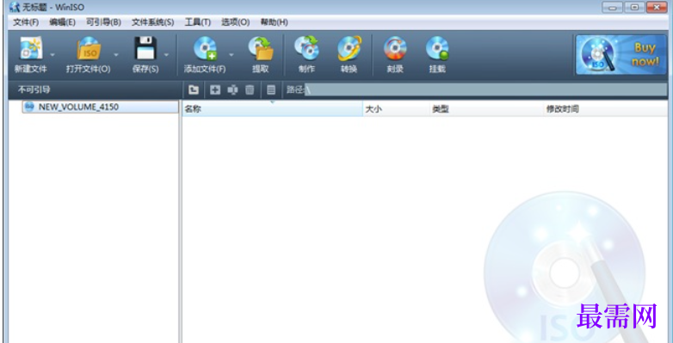673x343 pixels.
Task: Click the rename icon in the small toolbar
Action: [x=232, y=89]
